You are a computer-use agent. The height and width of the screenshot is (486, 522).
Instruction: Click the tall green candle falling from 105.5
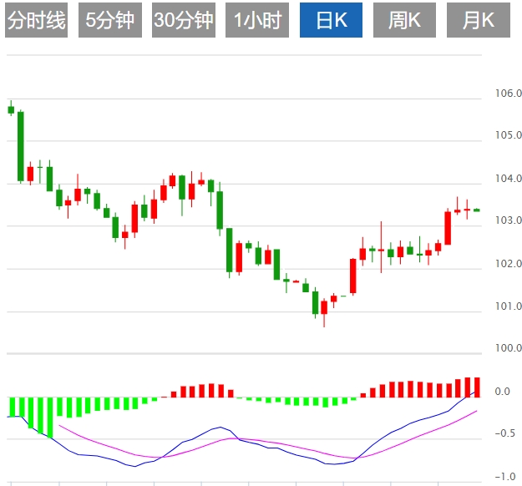pos(20,146)
